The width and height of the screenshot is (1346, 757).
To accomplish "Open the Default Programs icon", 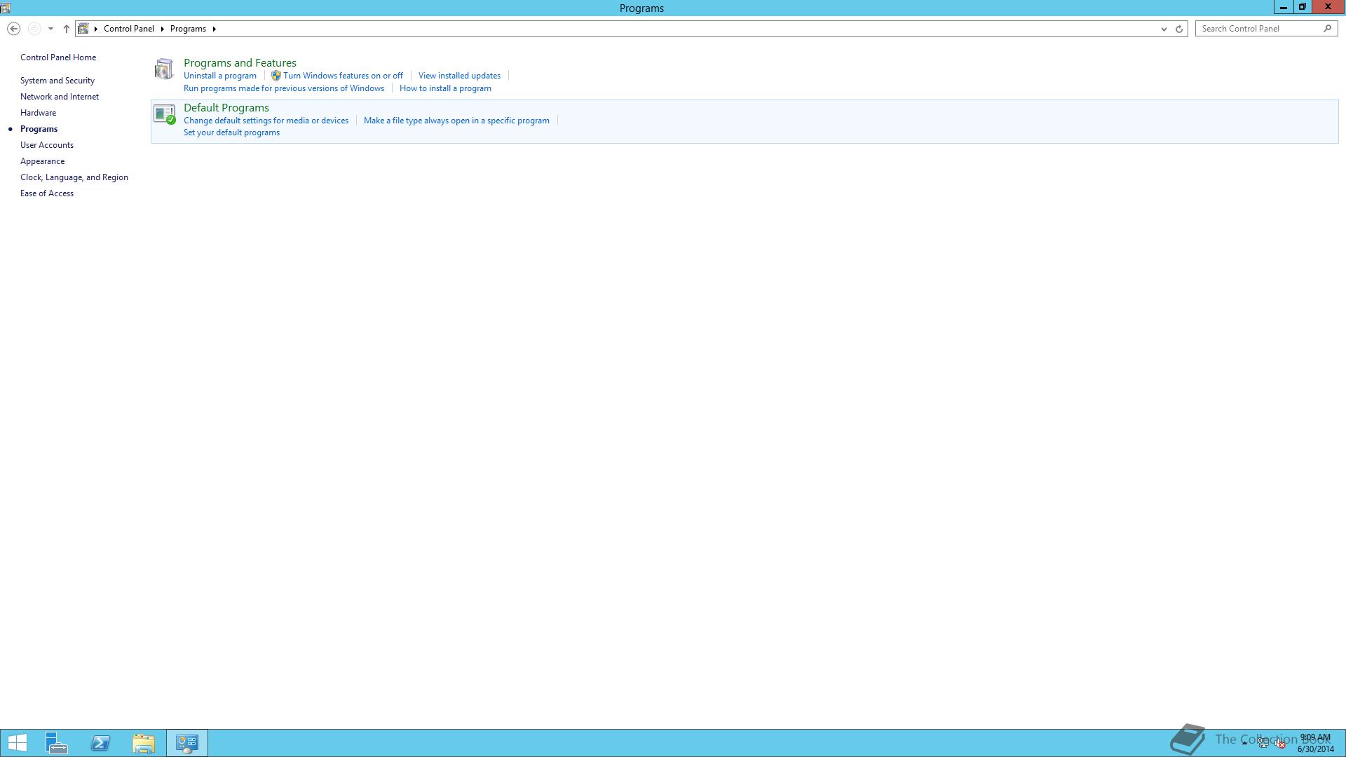I will click(164, 114).
